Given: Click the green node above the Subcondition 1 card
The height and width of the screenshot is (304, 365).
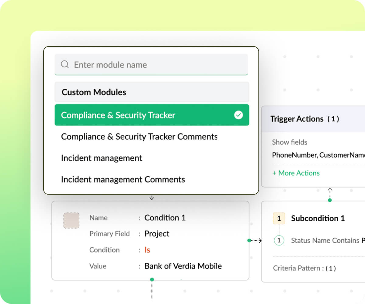Looking at the screenshot, I should [330, 200].
